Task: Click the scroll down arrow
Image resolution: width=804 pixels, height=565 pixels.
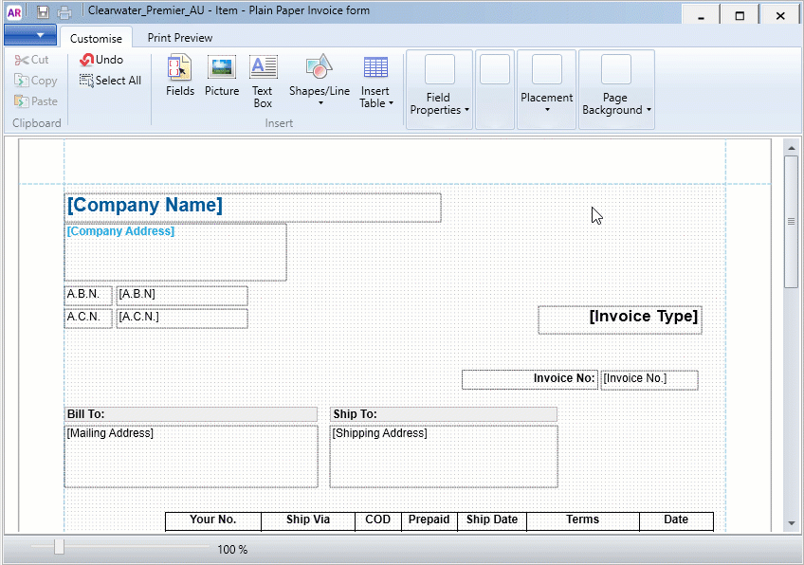Action: pyautogui.click(x=791, y=523)
